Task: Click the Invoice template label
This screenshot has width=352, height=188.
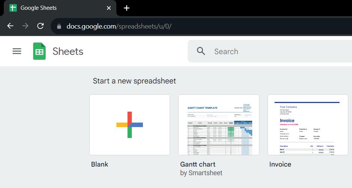Action: (x=280, y=164)
